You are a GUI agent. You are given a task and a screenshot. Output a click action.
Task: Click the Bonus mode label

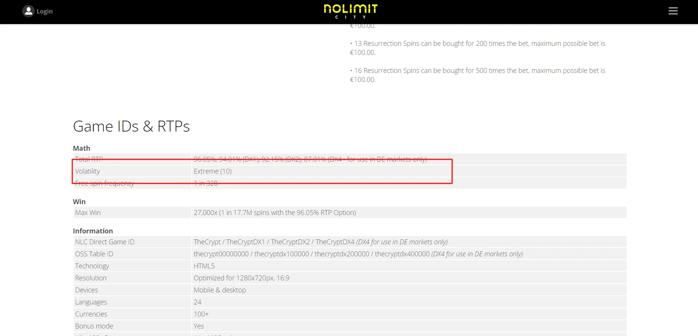point(94,326)
